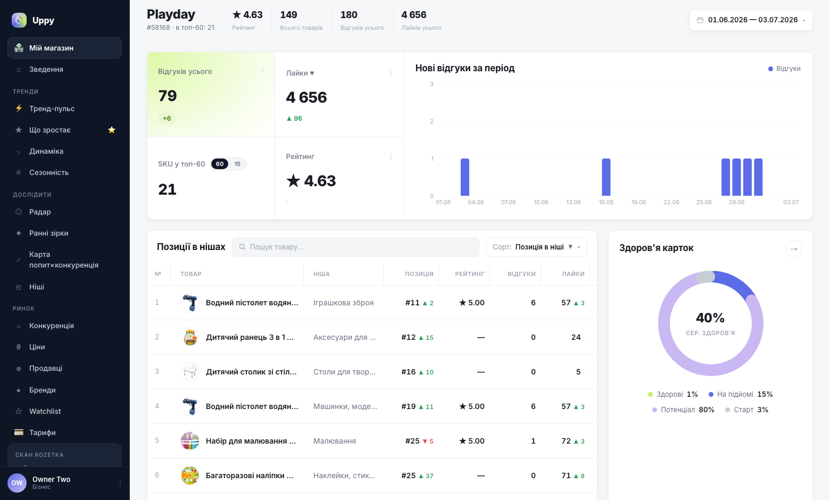
Task: Open the kebab menu on Рейтинг card
Action: point(391,157)
